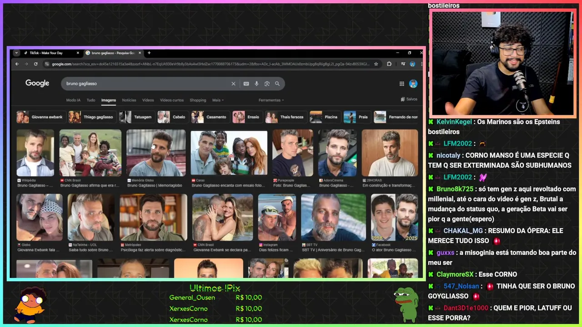582x327 pixels.
Task: Reload the Google search page
Action: click(36, 64)
